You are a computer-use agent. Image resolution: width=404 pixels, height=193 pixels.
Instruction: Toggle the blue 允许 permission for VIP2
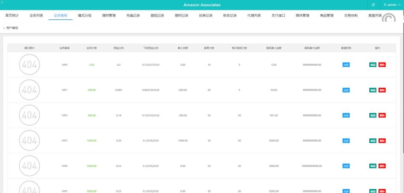346,115
